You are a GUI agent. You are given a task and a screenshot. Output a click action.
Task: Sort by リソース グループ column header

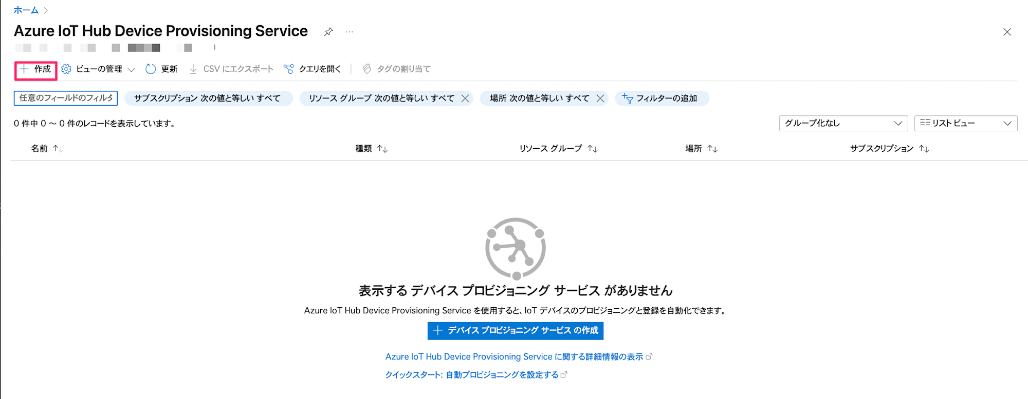click(559, 149)
